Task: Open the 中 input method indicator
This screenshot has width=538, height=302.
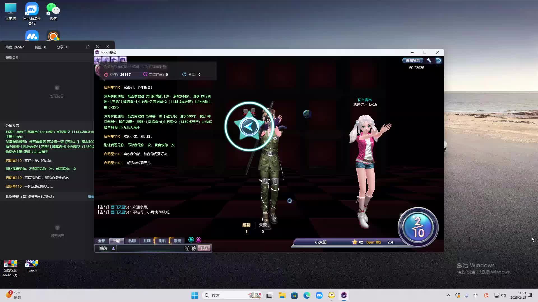Action: coord(476,295)
